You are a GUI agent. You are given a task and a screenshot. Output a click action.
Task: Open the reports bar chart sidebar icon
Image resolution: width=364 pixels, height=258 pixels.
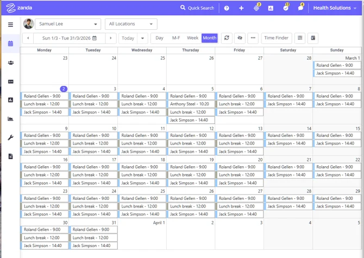[10, 100]
